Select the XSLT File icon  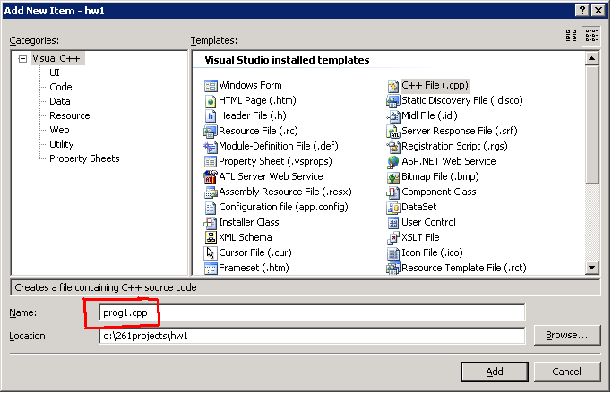[393, 237]
